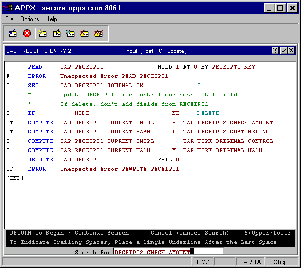Click 'TAR RECEIPT2 CUSTOMER NO' operand
301x268 pixels.
226,132
